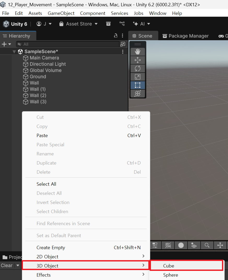This screenshot has width=228, height=280.
Task: Open the Component menu
Action: point(93,13)
